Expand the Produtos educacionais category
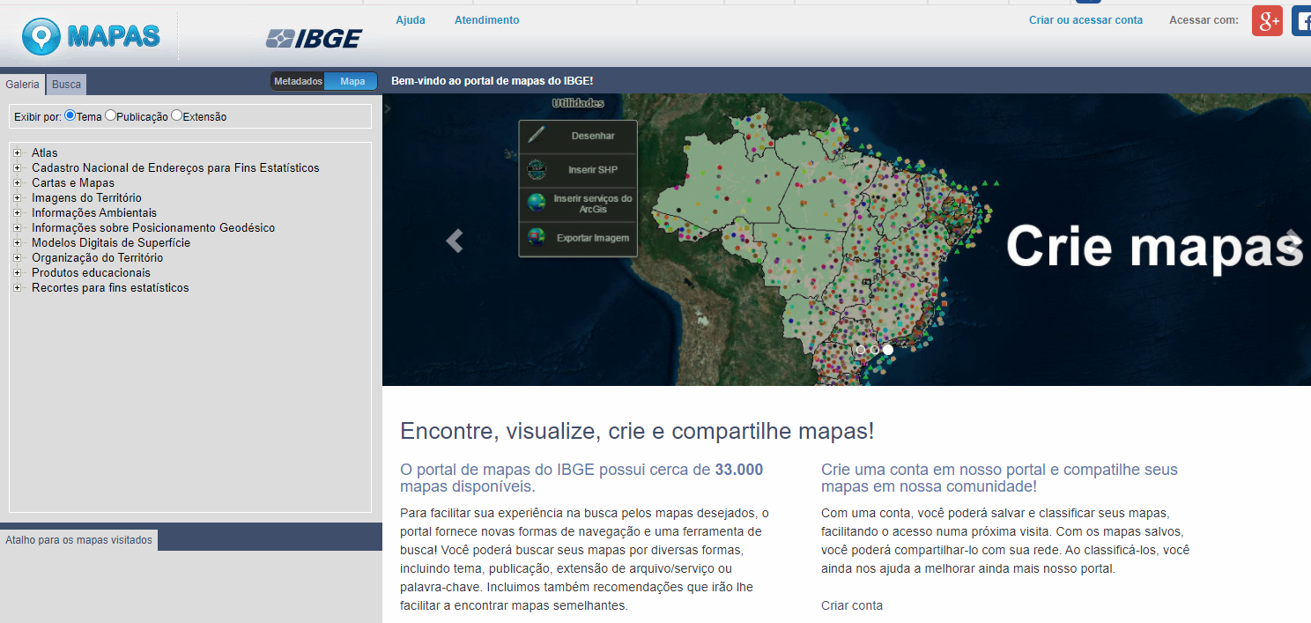The width and height of the screenshot is (1311, 623). click(16, 272)
